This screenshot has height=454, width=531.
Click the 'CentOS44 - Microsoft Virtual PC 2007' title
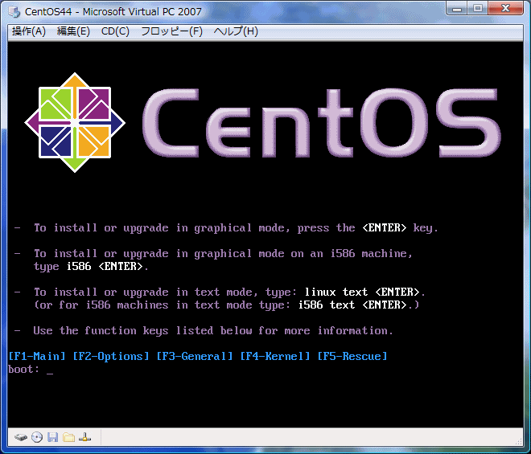113,11
